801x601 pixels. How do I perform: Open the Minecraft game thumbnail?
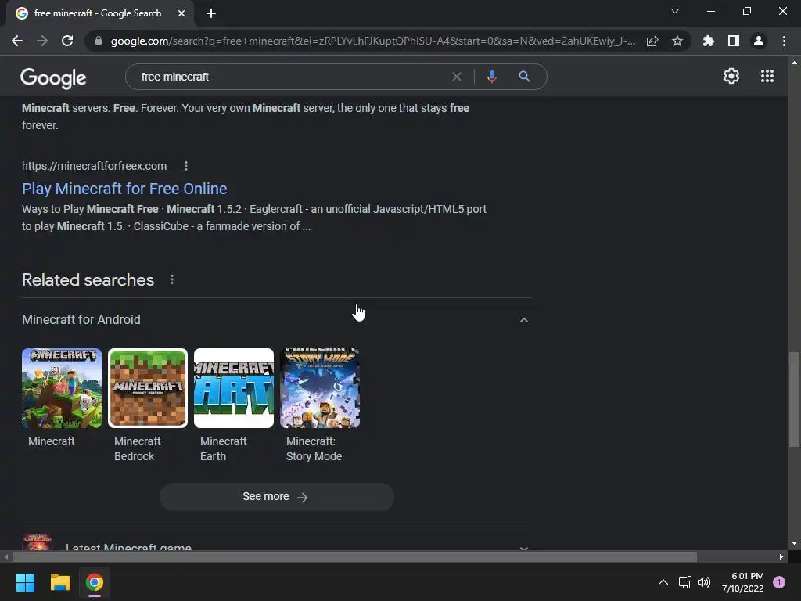tap(62, 388)
